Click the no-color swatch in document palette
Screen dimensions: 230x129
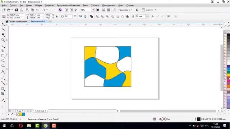pos(18,114)
